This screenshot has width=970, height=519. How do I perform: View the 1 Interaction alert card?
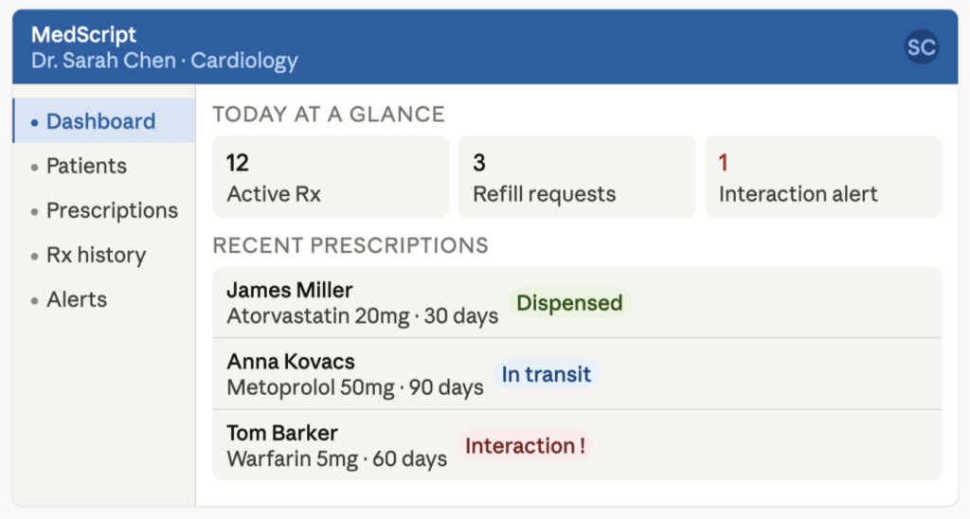[822, 177]
